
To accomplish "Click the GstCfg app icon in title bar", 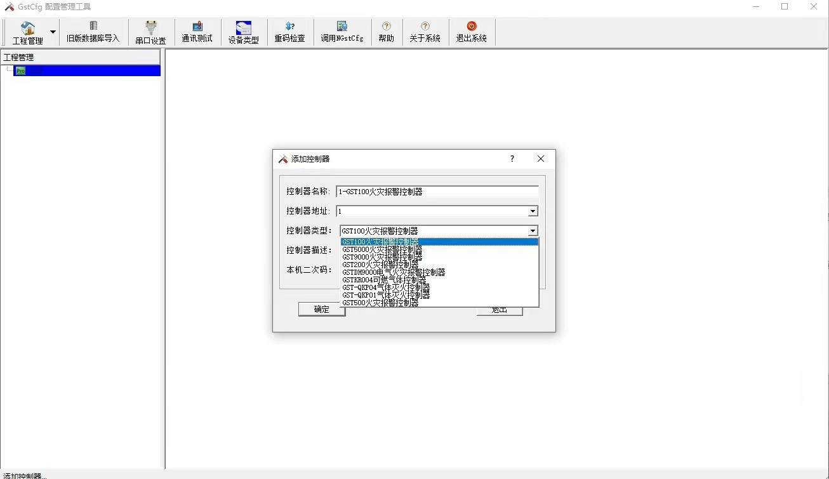I will [x=10, y=7].
